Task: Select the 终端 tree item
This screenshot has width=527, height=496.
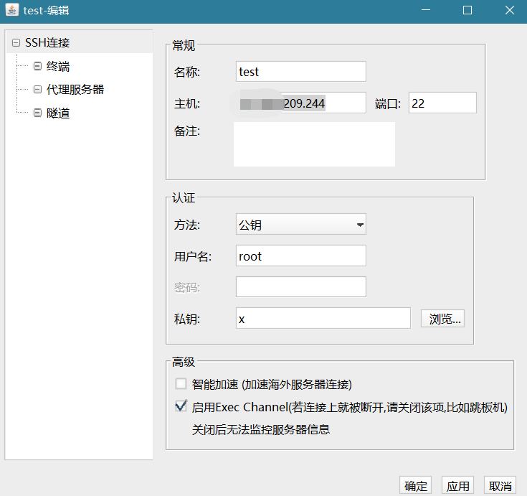Action: [58, 66]
